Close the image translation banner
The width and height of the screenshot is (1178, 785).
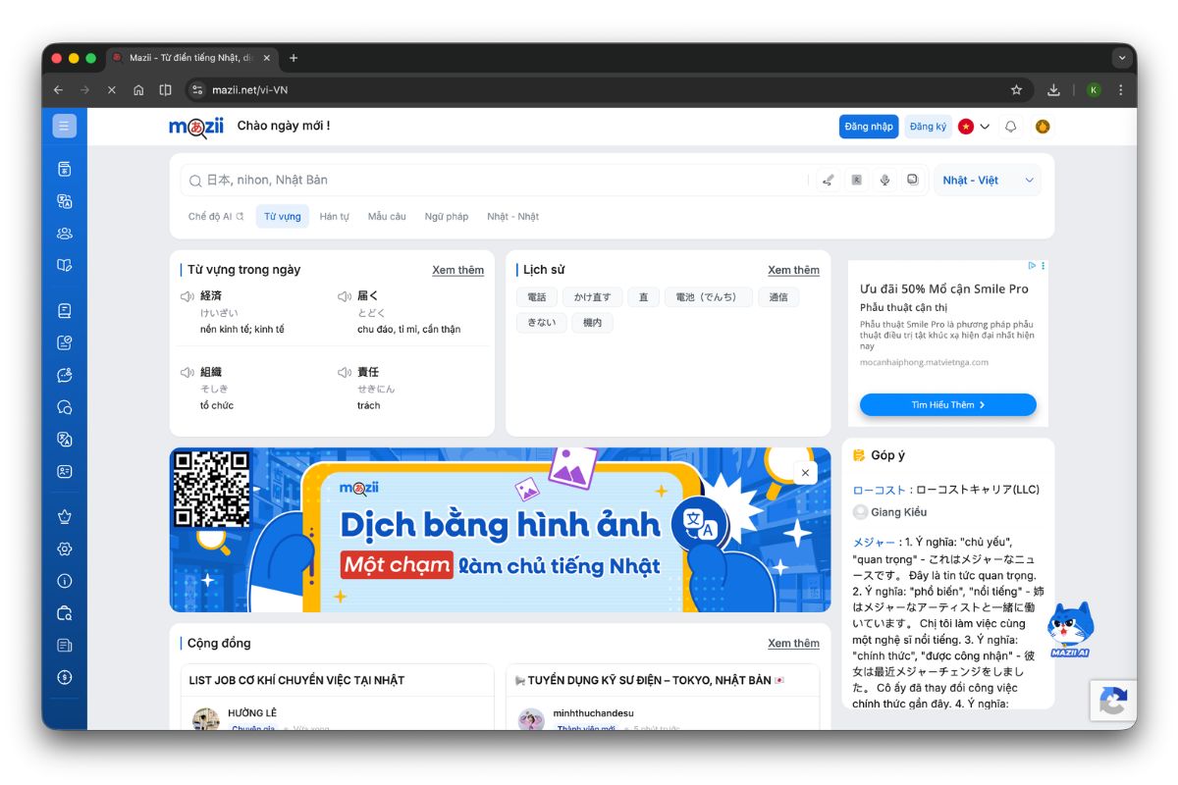(x=805, y=473)
